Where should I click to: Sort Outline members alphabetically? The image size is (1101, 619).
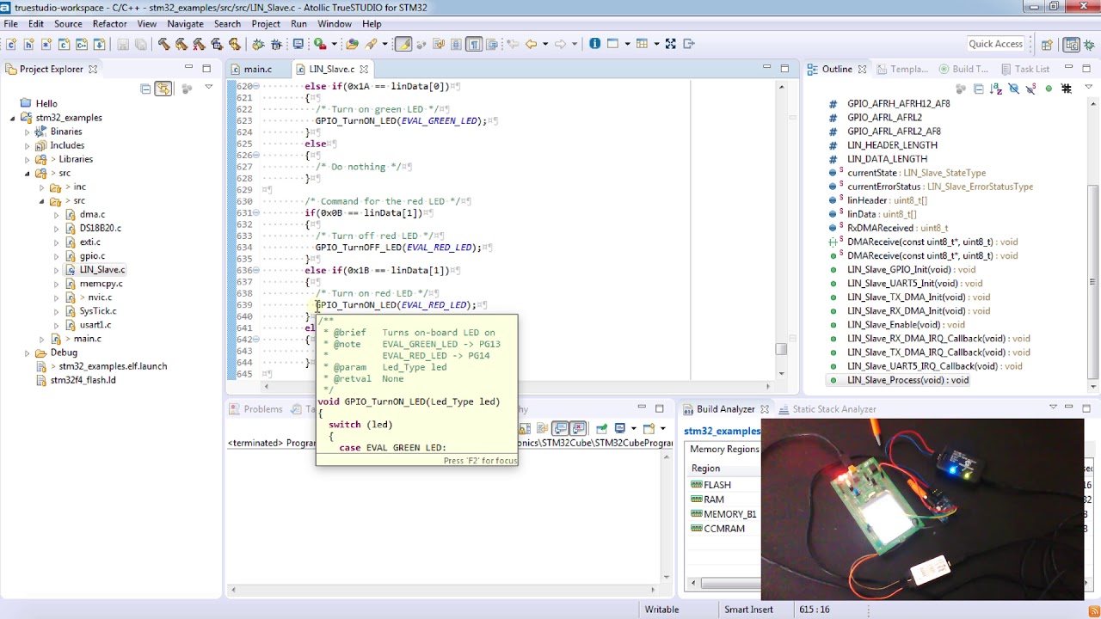[x=995, y=89]
